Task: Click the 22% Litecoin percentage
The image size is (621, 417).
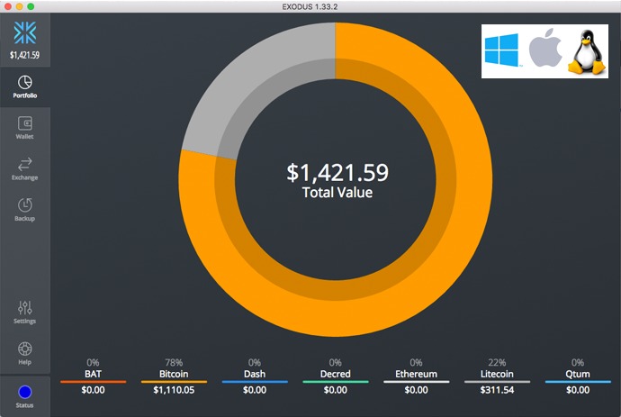Action: pyautogui.click(x=497, y=362)
